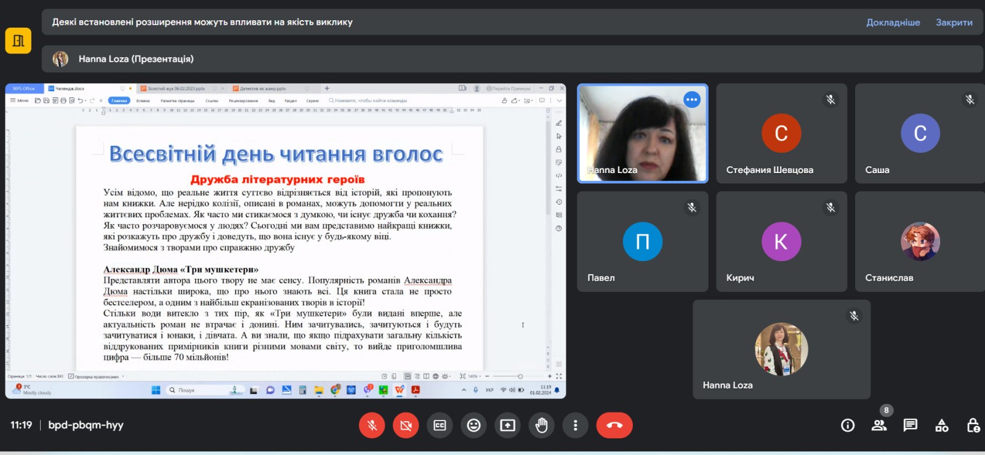Viewport: 985px width, 455px height.
Task: Dismiss the banner with Закрити
Action: [954, 22]
